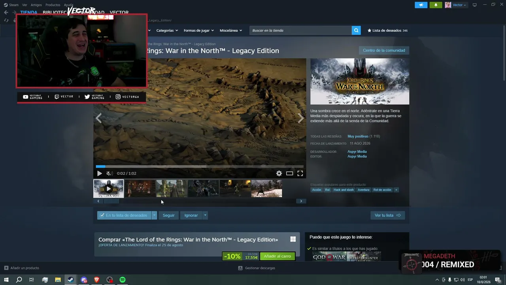This screenshot has width=506, height=285.
Task: Click the Seguir button
Action: (169, 215)
